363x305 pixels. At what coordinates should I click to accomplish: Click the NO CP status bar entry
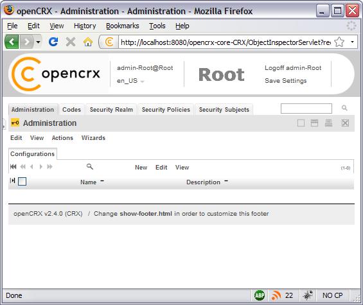[332, 295]
